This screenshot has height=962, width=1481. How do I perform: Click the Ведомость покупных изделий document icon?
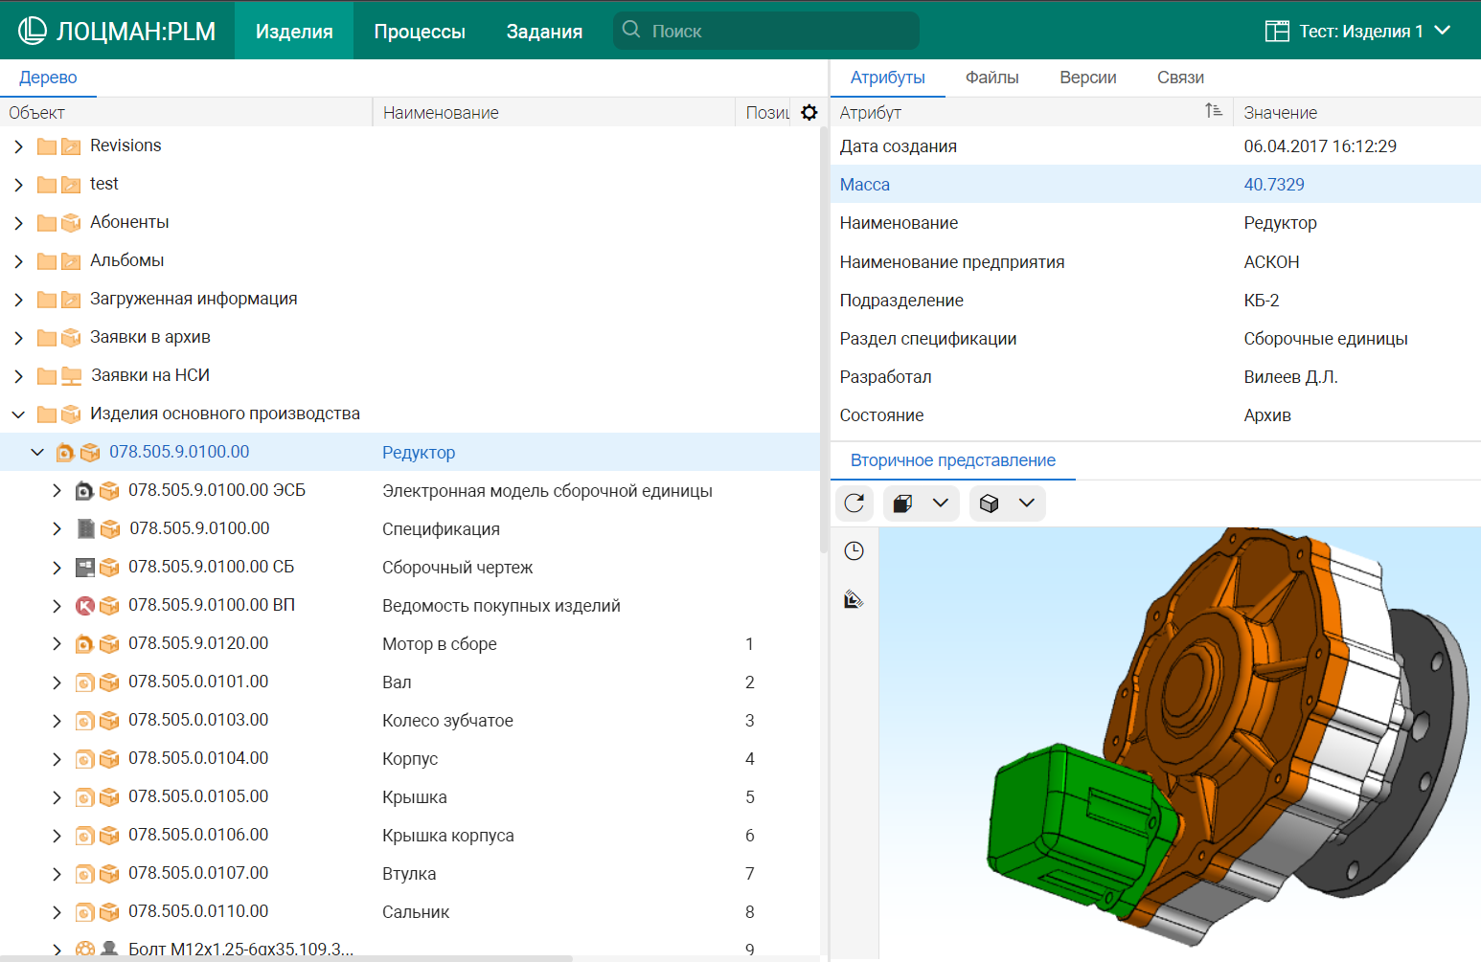click(x=85, y=606)
